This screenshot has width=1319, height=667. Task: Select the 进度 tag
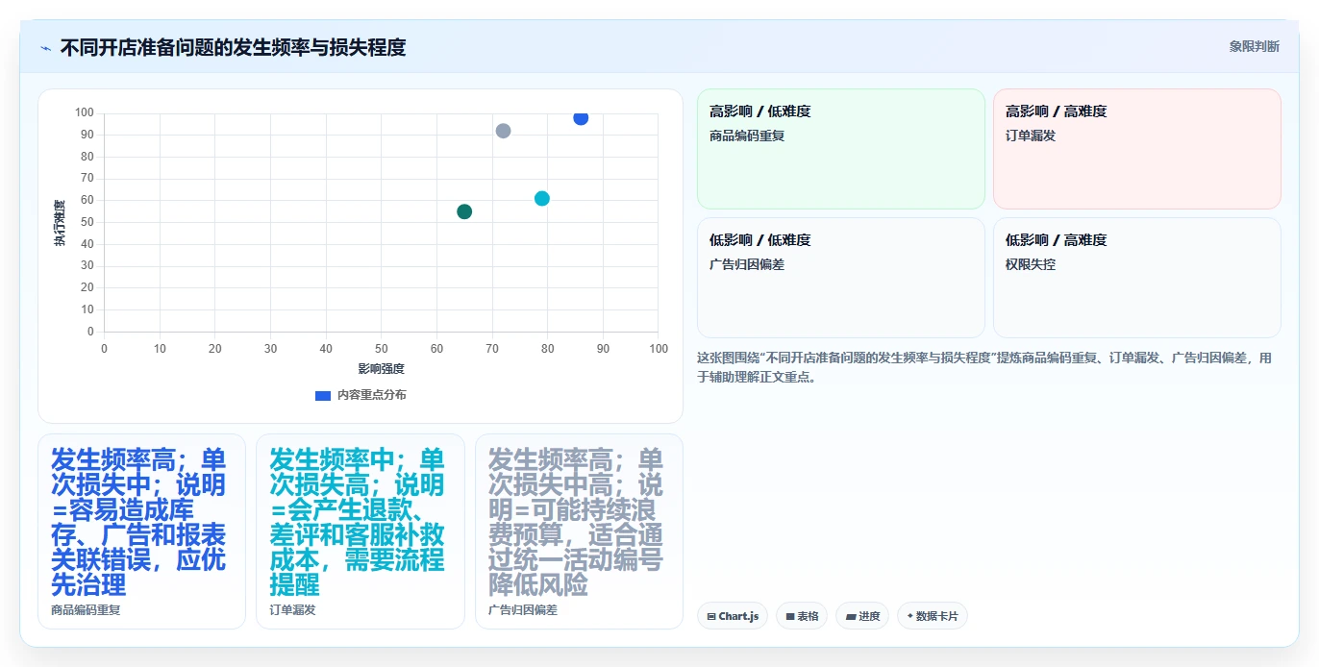point(862,616)
